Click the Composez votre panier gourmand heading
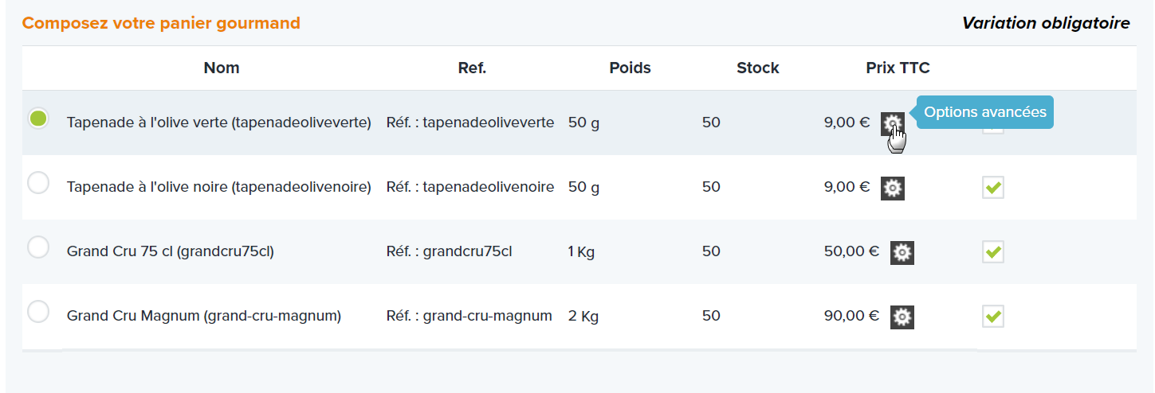Image resolution: width=1155 pixels, height=393 pixels. tap(161, 23)
